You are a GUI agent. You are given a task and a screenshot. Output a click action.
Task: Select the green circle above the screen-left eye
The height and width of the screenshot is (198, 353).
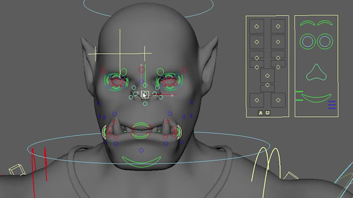point(124,72)
